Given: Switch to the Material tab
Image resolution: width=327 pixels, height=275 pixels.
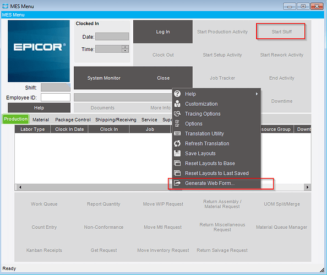Looking at the screenshot, I should point(41,120).
